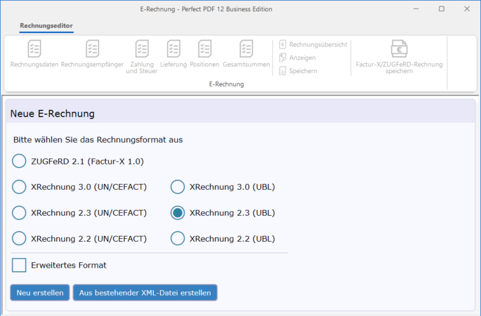Click Aus bestehender XML-Datei erstellen button

pos(145,293)
